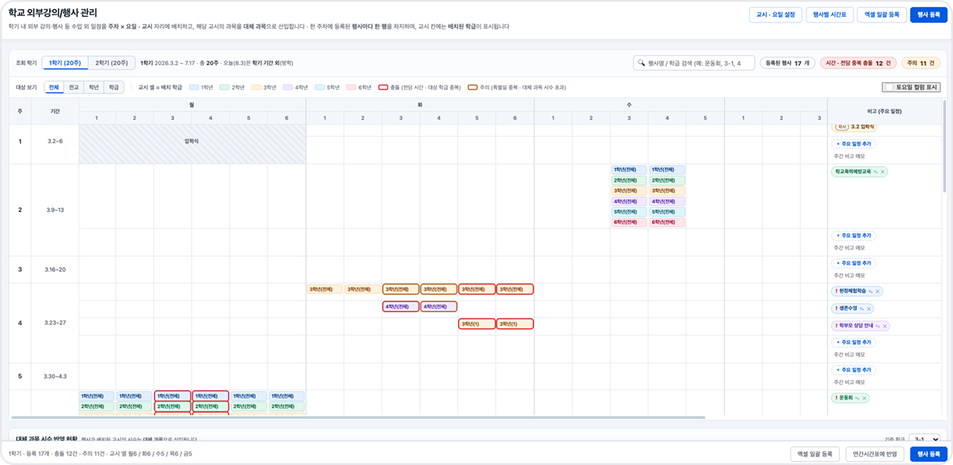The height and width of the screenshot is (465, 953).
Task: Select the 전교 view tab
Action: [x=73, y=87]
